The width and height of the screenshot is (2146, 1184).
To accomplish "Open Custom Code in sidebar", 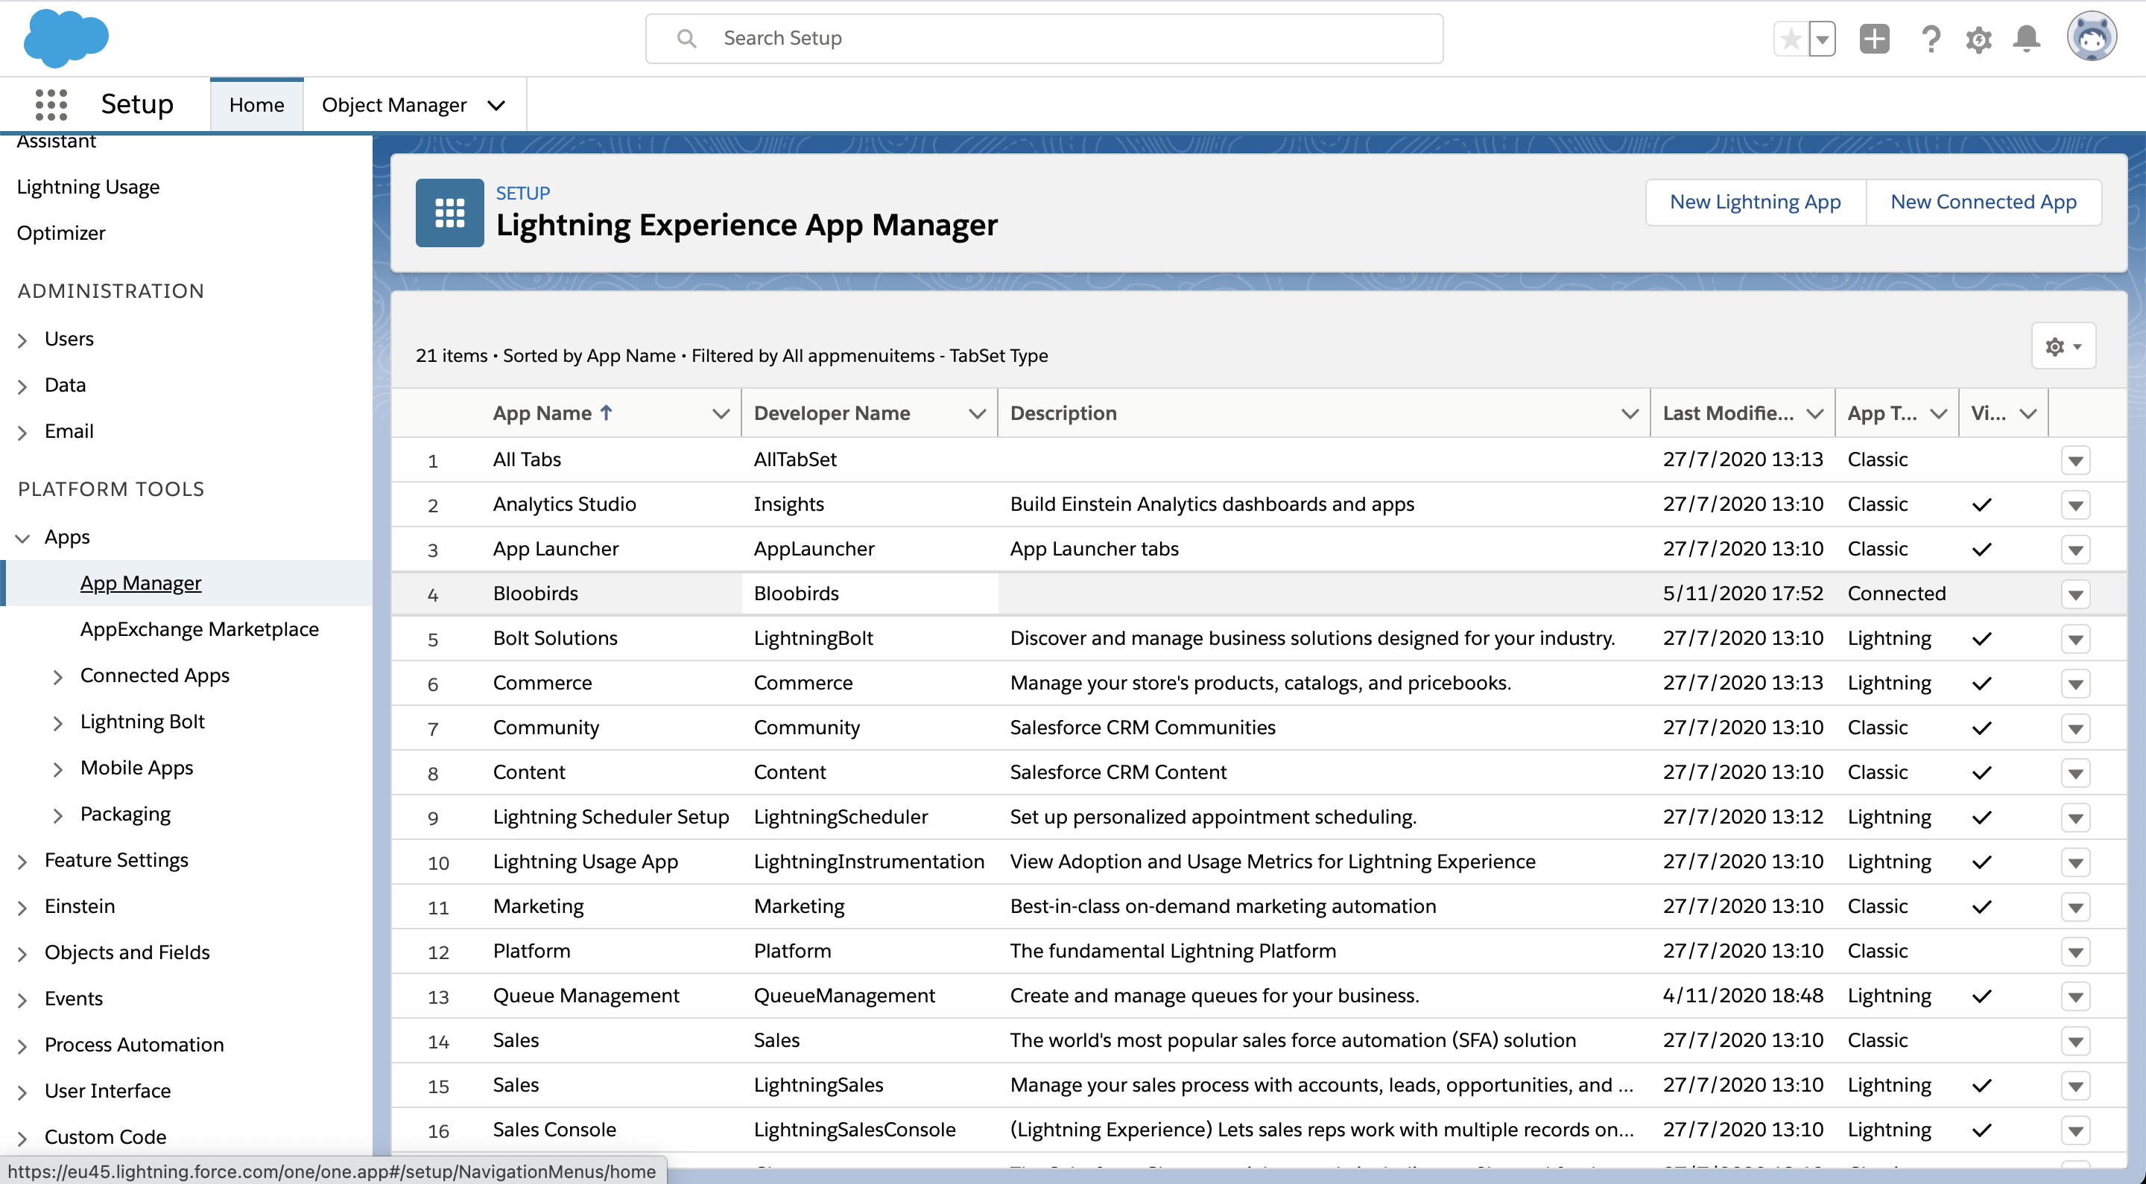I will coord(105,1136).
